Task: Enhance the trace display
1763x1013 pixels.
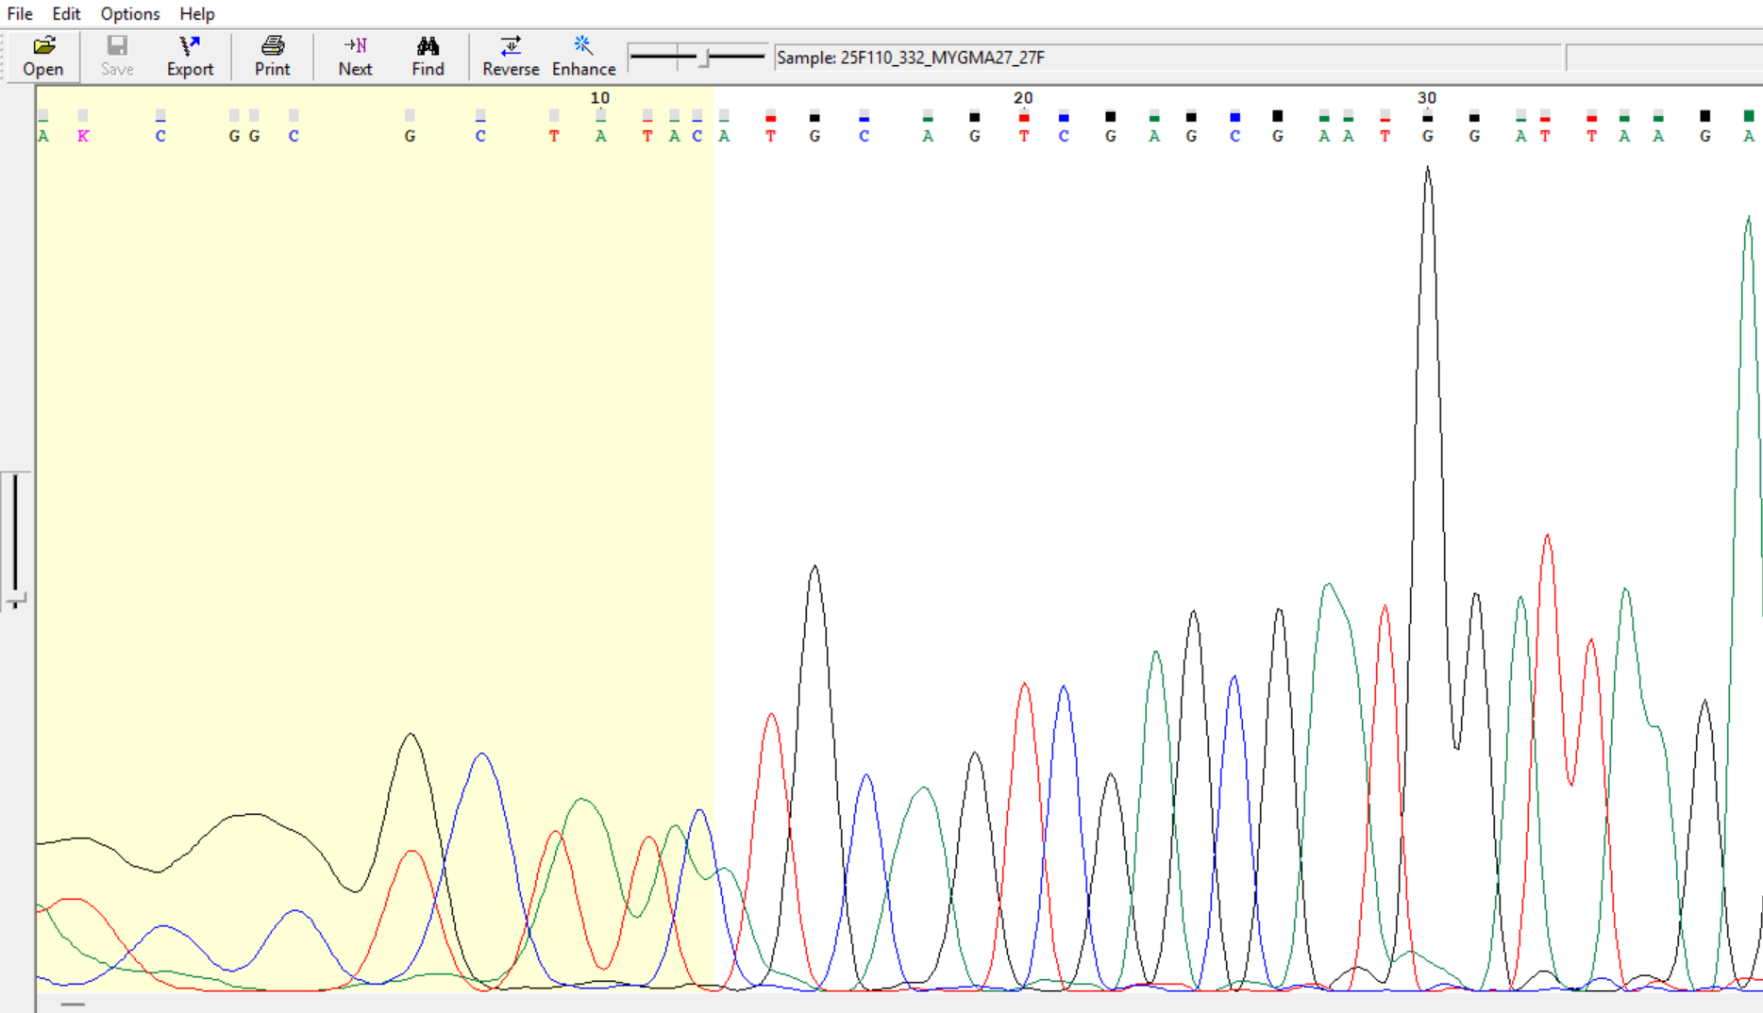Action: 583,57
